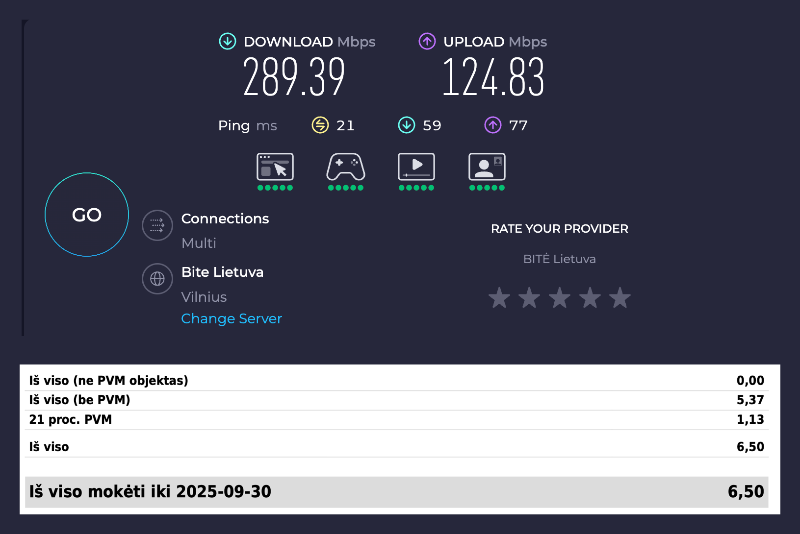This screenshot has width=800, height=534.
Task: Click the 1,13 VAT amount
Action: 750,420
